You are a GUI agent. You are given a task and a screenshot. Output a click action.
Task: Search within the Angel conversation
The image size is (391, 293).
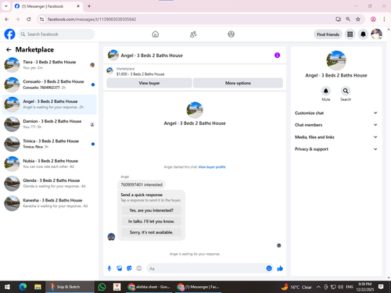point(346,91)
